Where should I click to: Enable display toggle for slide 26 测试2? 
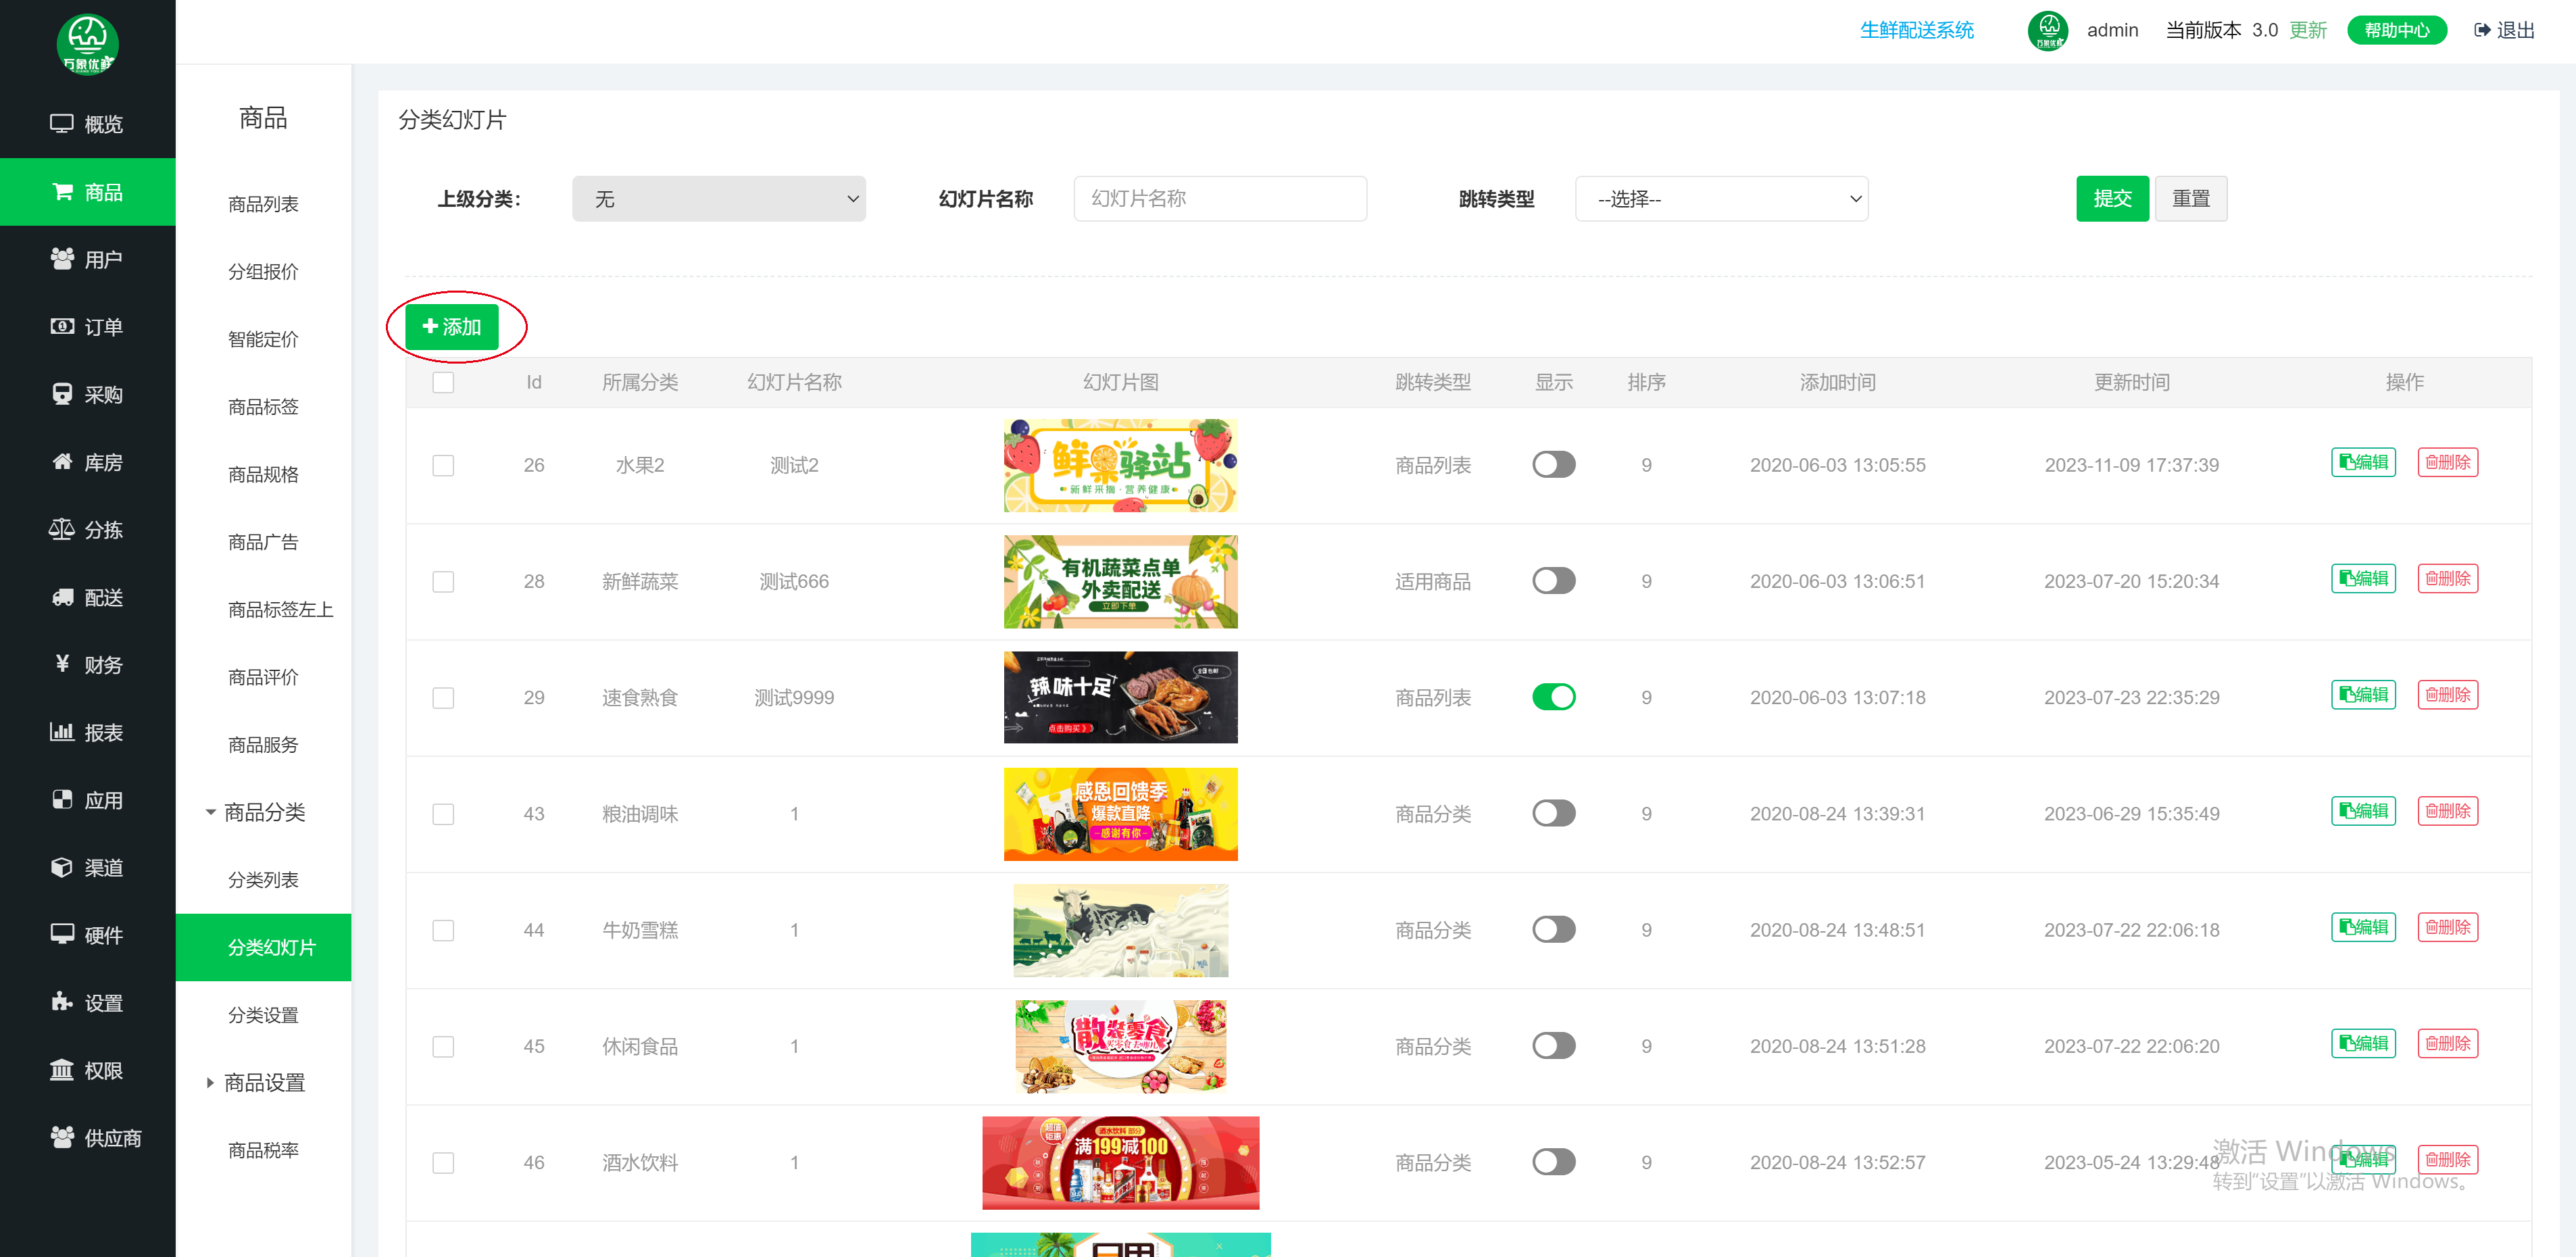[x=1553, y=464]
